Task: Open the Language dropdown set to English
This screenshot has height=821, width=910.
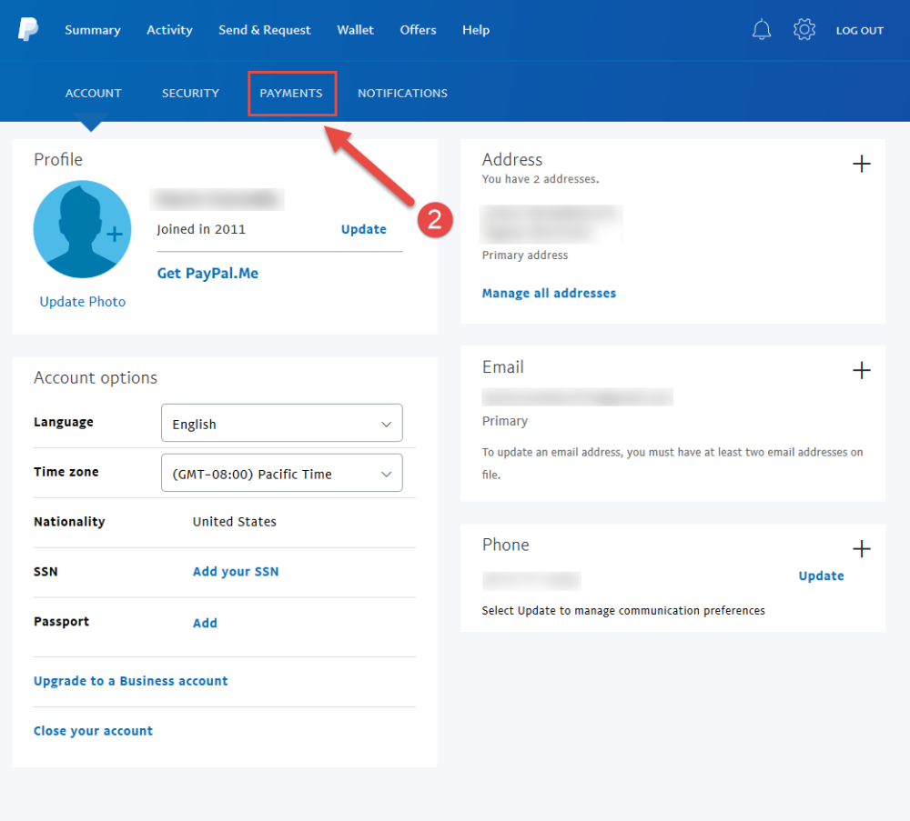Action: tap(281, 423)
